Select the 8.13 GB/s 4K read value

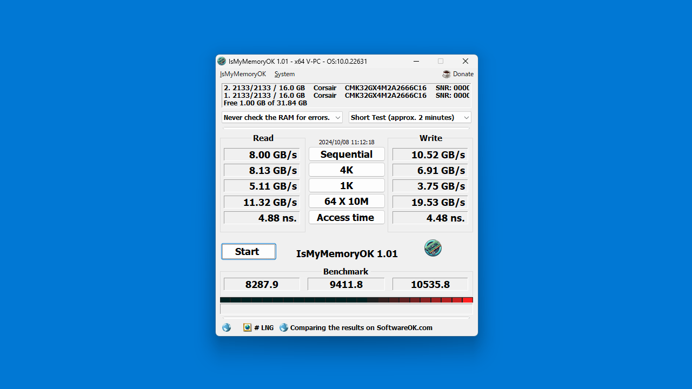click(x=262, y=170)
